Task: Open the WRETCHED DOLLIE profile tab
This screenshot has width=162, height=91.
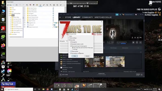Action: click(x=103, y=17)
